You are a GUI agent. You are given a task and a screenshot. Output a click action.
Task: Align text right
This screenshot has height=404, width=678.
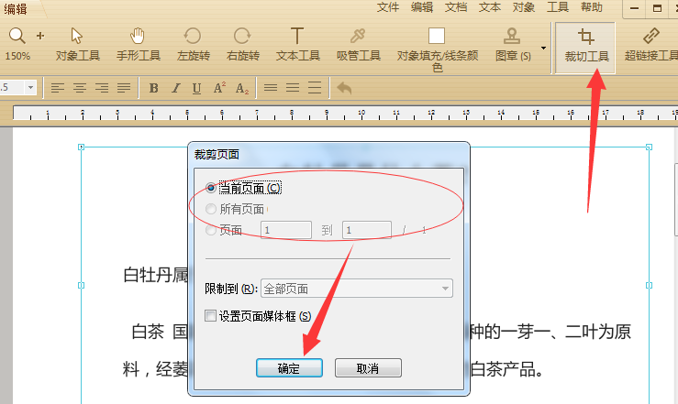coord(102,88)
